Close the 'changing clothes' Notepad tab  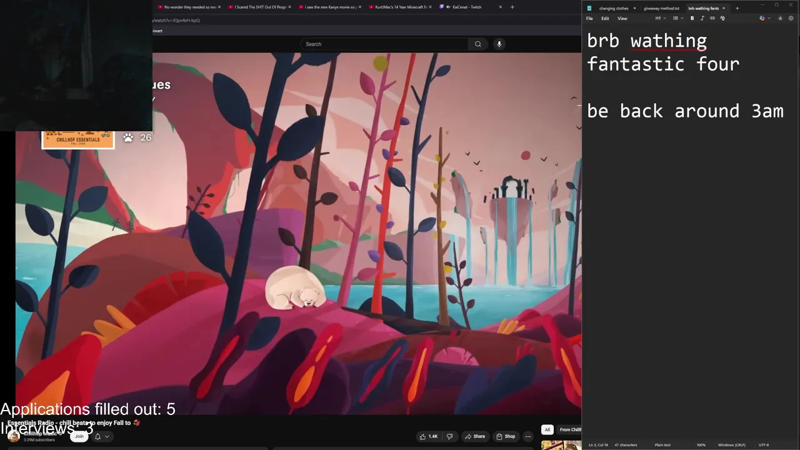point(634,8)
